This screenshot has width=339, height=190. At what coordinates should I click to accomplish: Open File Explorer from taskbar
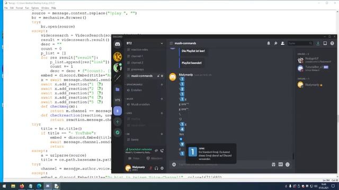point(13,186)
